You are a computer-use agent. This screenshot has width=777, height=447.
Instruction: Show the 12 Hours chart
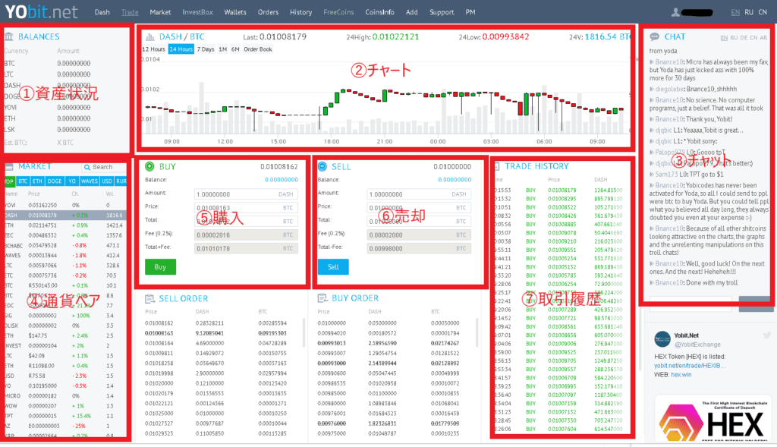tap(153, 49)
